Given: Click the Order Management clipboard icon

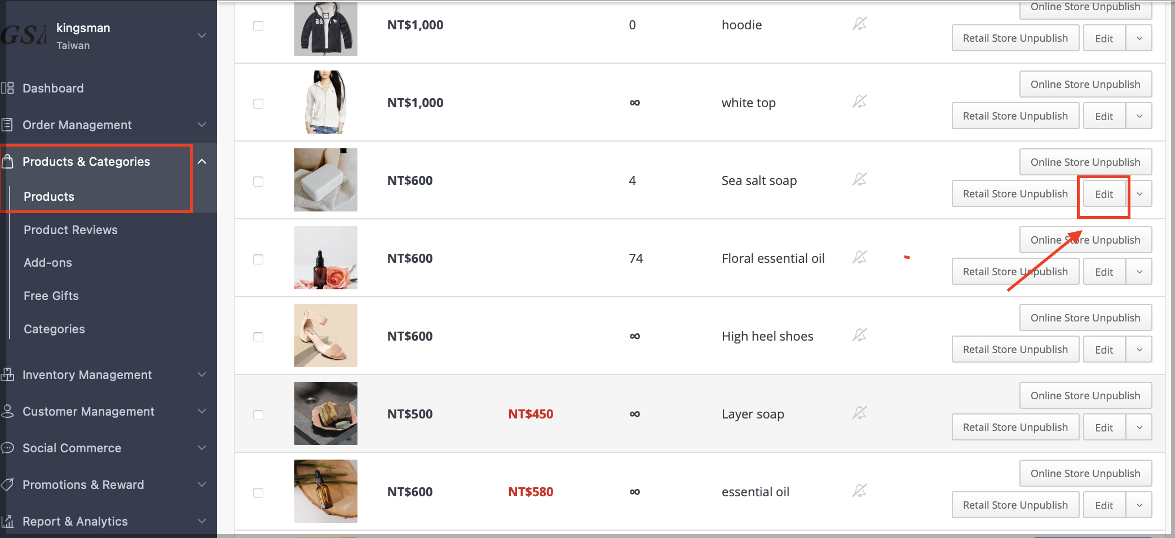Looking at the screenshot, I should pyautogui.click(x=8, y=125).
